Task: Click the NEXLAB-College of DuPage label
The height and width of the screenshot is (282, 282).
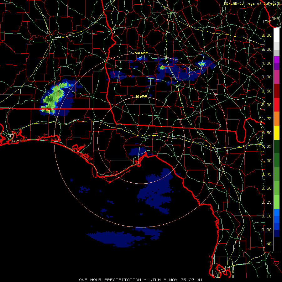Action: click(x=250, y=3)
